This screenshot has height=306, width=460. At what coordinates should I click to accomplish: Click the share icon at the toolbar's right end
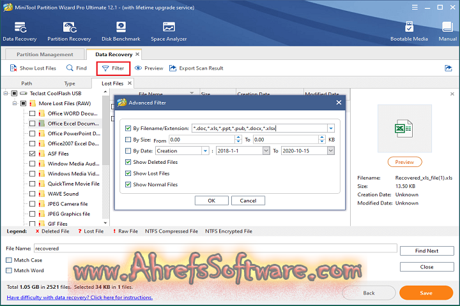click(x=448, y=68)
